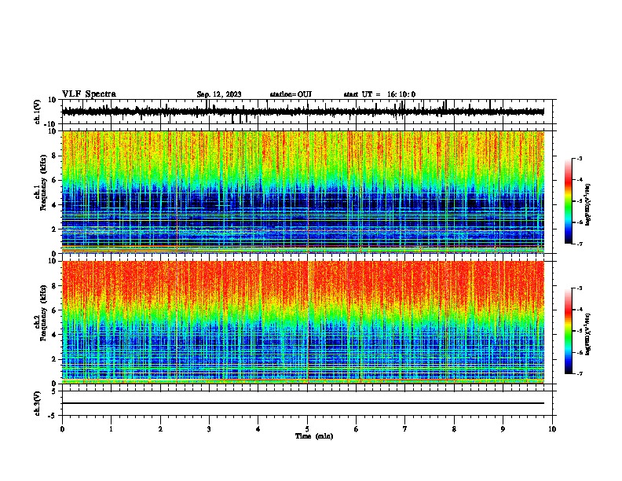
Task: Click tick label "10" on the Time axis
Action: point(552,429)
